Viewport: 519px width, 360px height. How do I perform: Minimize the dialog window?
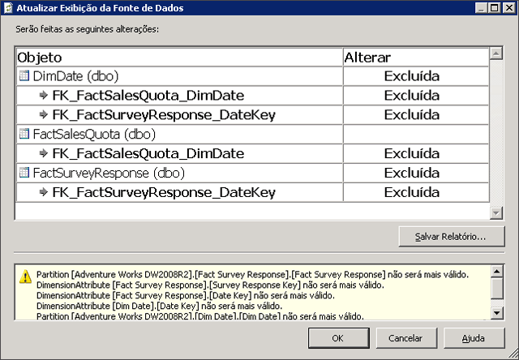click(481, 8)
